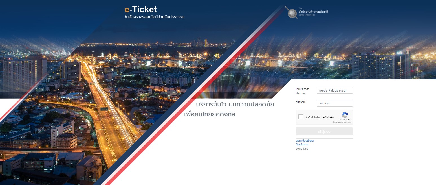Image resolution: width=436 pixels, height=185 pixels.
Task: Click the reCAPTCHA wordmark text
Action: [345, 120]
